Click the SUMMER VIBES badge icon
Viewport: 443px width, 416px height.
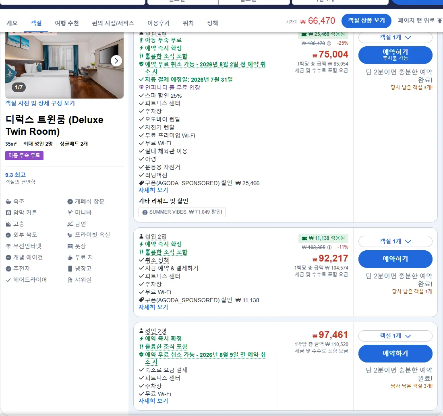(145, 212)
